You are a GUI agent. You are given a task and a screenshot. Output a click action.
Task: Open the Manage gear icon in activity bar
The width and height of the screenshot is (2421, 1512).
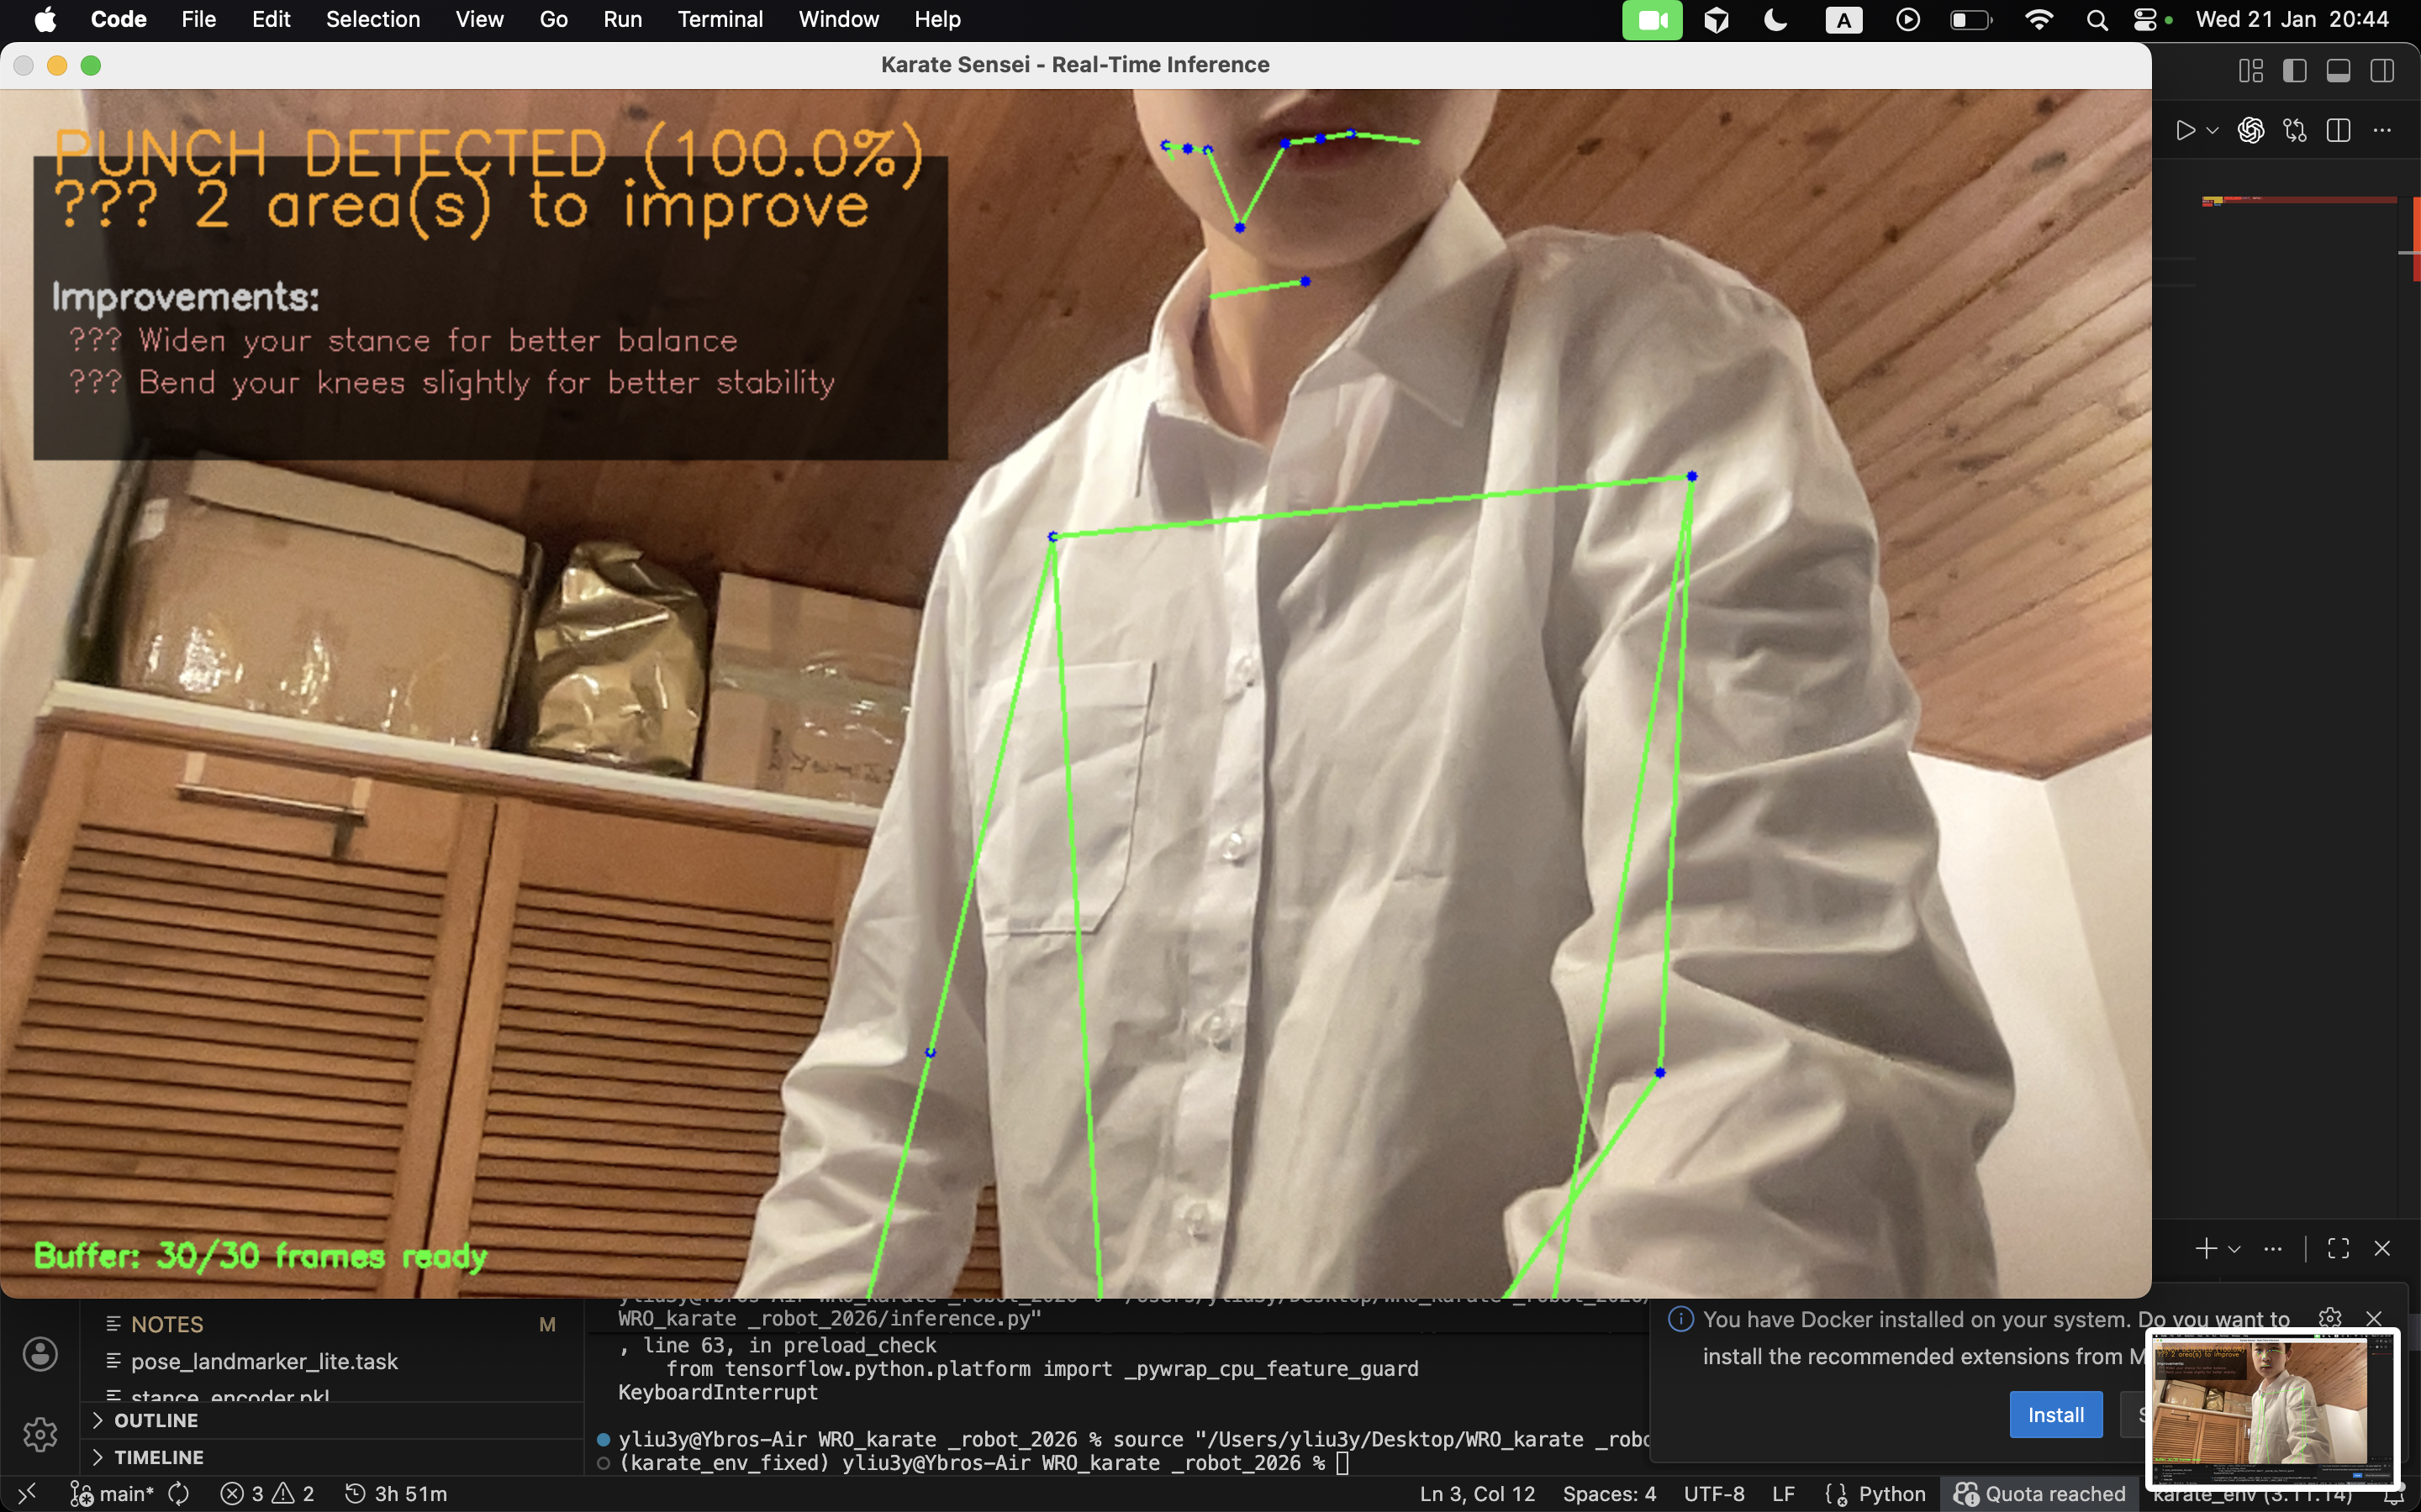pos(40,1434)
